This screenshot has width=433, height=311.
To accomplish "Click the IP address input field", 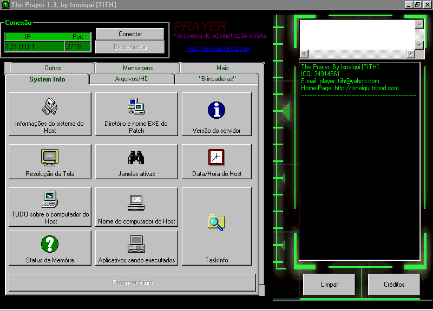I will (x=34, y=46).
